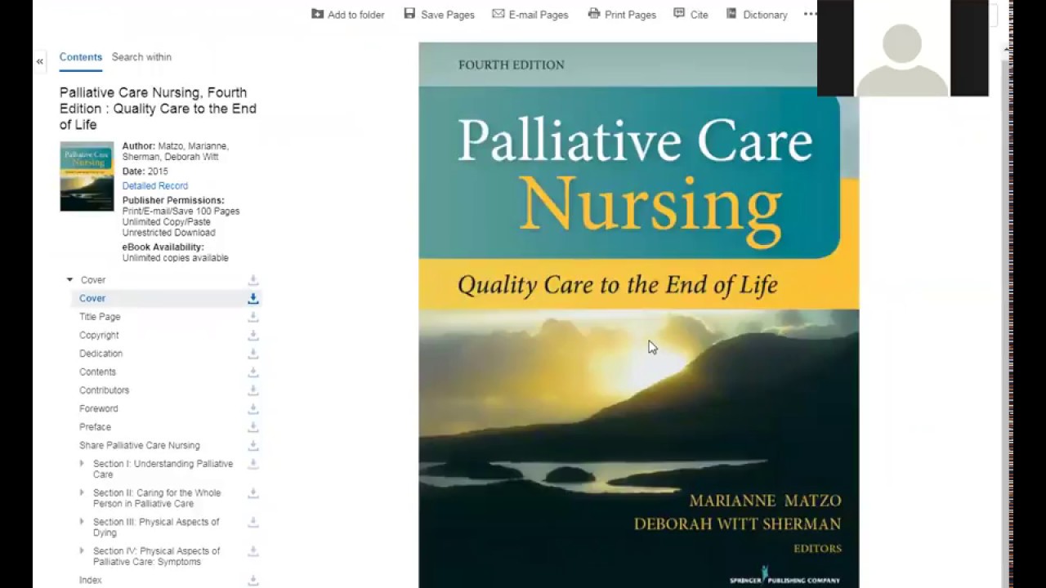Click the large book cover page image
Screen dimensions: 1046x588
pyautogui.click(x=639, y=315)
